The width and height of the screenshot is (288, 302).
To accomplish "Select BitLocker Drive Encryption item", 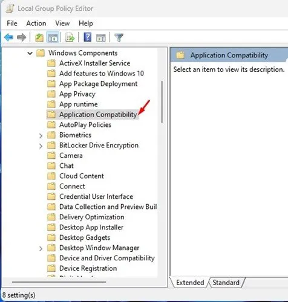I will pos(99,145).
